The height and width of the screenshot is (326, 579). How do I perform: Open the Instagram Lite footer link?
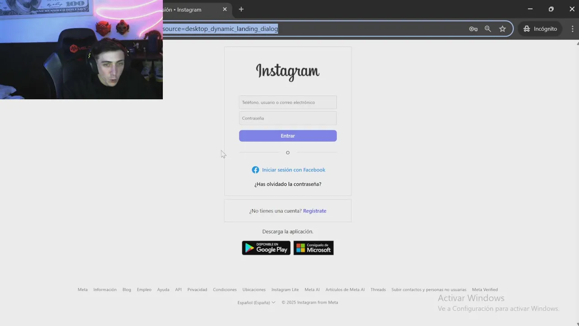(x=285, y=290)
